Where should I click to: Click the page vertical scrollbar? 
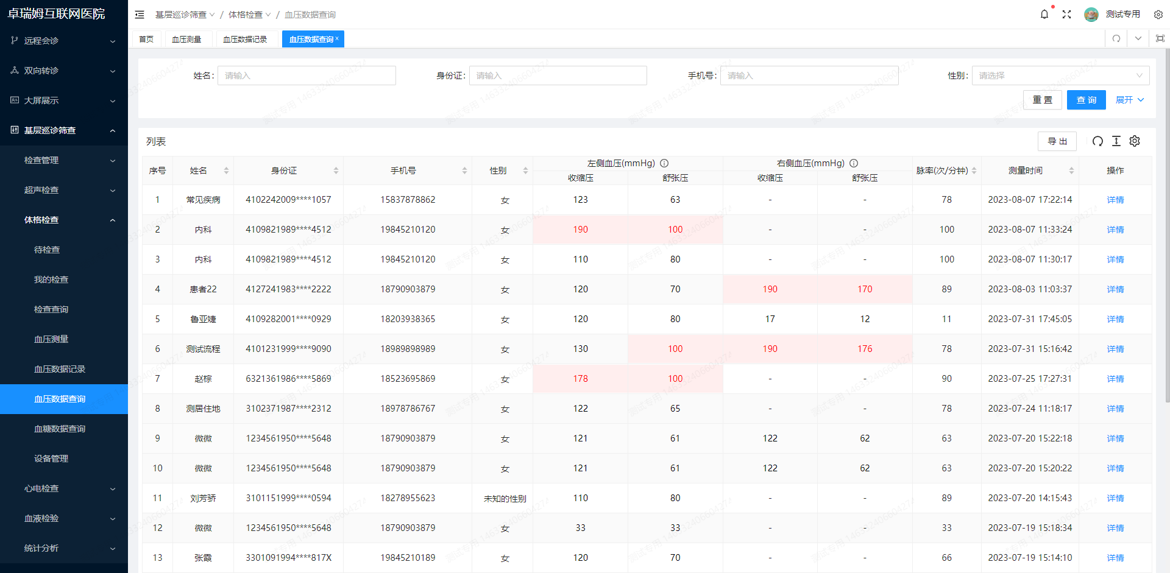coord(1167,225)
